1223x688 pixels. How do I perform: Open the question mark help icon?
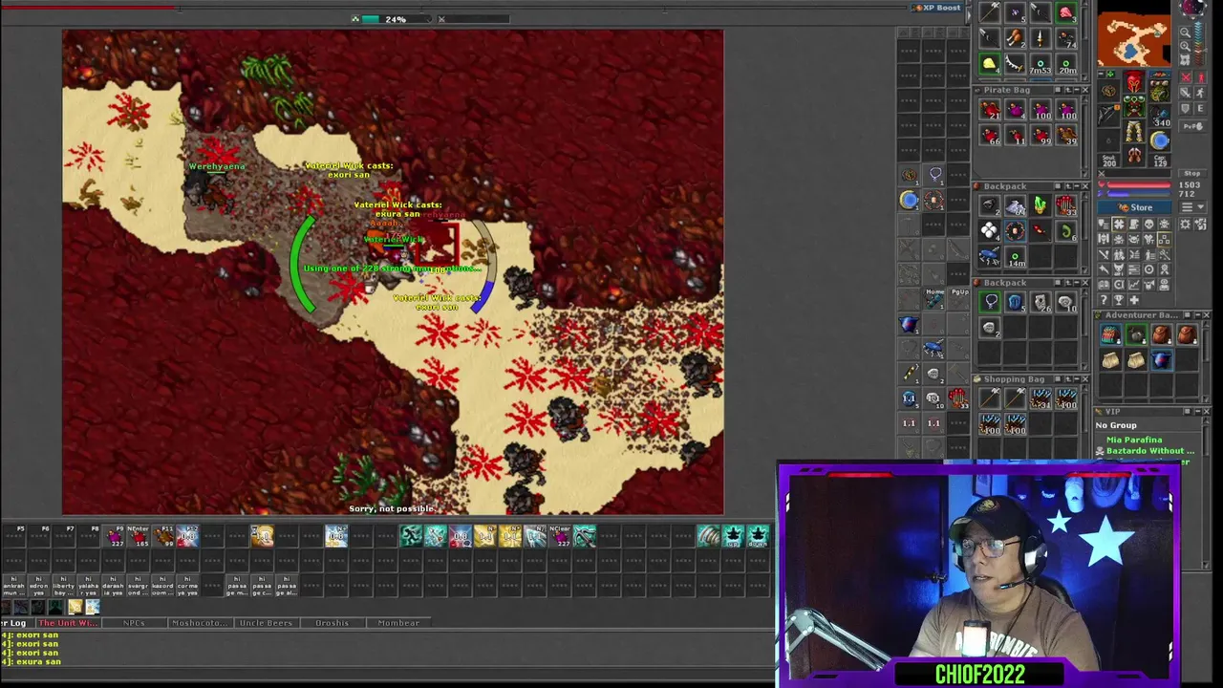pos(1104,300)
